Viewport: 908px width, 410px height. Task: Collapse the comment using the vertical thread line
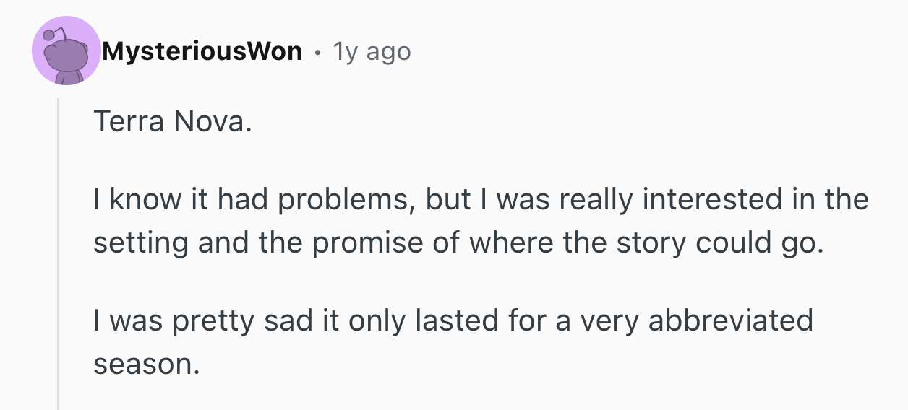pos(59,253)
